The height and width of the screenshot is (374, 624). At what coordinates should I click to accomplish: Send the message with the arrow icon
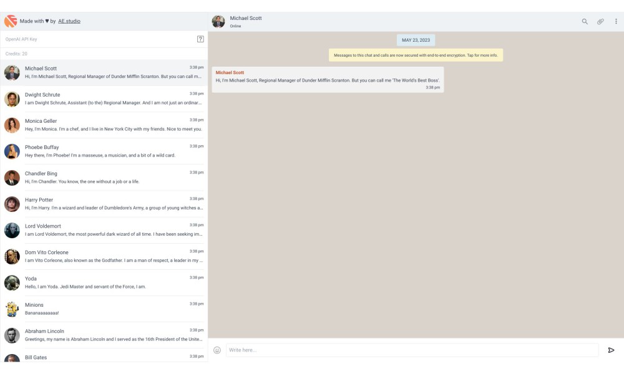tap(612, 350)
